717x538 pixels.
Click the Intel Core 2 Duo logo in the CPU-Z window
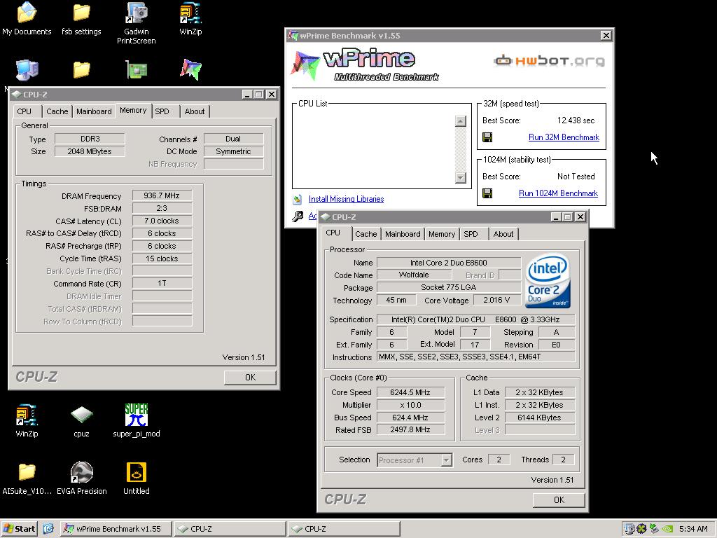[548, 281]
